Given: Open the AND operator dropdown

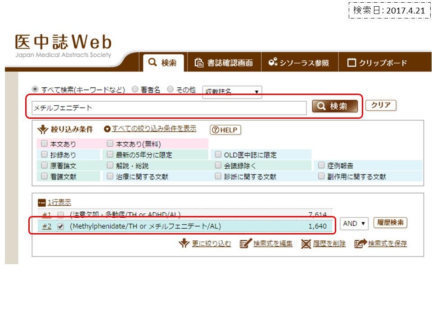Looking at the screenshot, I should [354, 224].
